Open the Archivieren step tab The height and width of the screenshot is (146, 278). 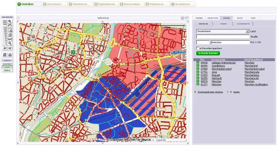click(x=182, y=4)
